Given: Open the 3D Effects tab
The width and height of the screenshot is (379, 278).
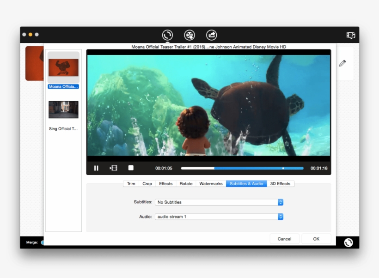Looking at the screenshot, I should click(x=281, y=183).
